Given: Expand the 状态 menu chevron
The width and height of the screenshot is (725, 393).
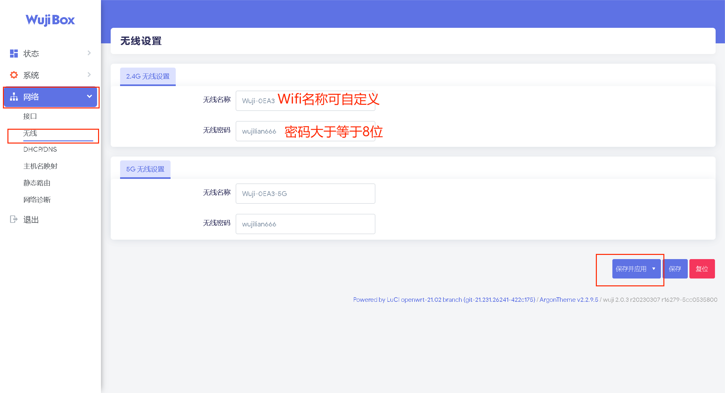Looking at the screenshot, I should point(89,53).
